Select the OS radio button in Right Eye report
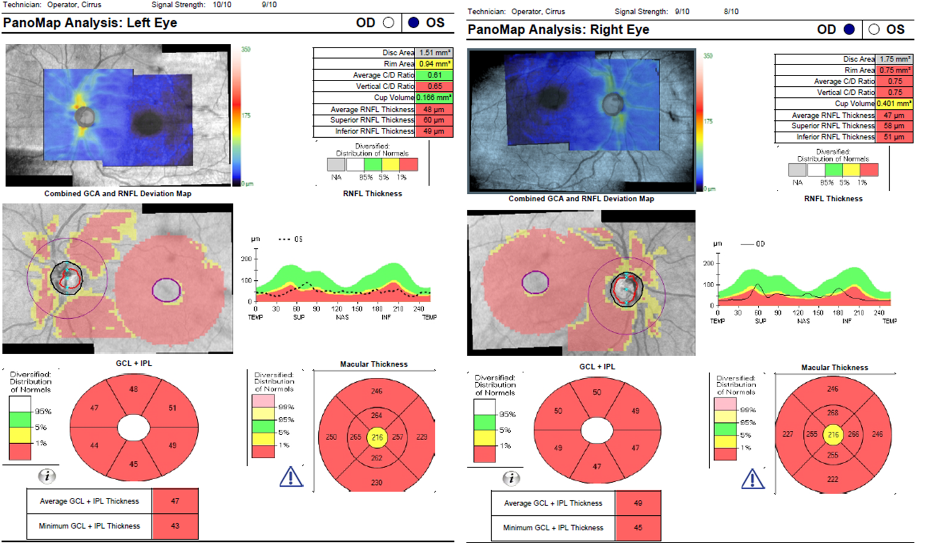The image size is (931, 543). click(874, 30)
